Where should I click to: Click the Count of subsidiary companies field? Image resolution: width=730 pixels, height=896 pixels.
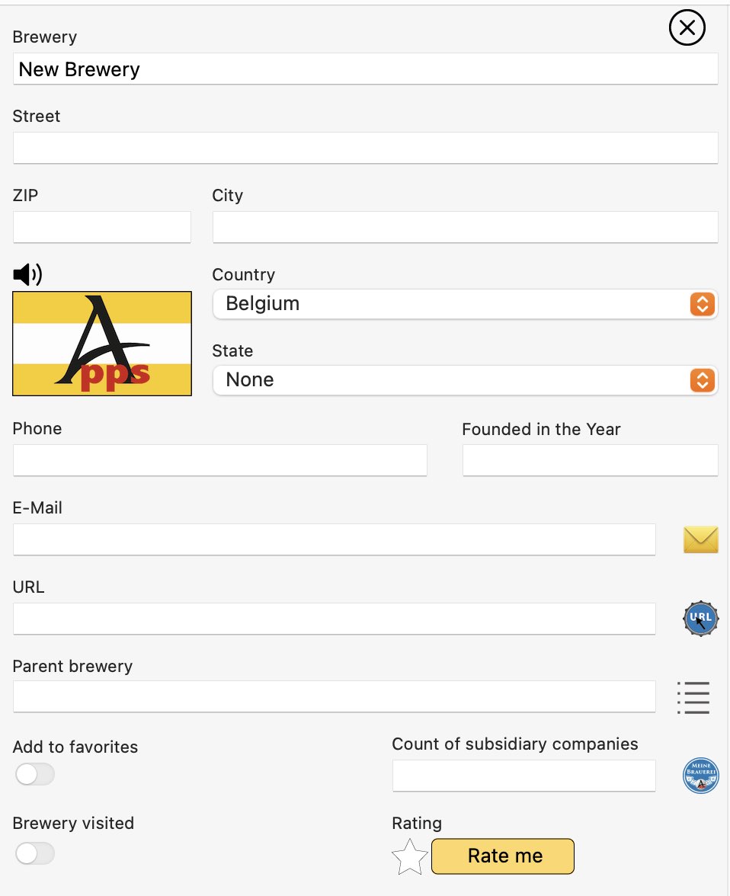(x=523, y=776)
